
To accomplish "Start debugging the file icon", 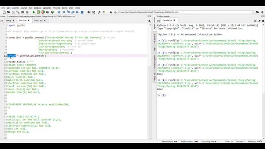I will click(x=59, y=12).
